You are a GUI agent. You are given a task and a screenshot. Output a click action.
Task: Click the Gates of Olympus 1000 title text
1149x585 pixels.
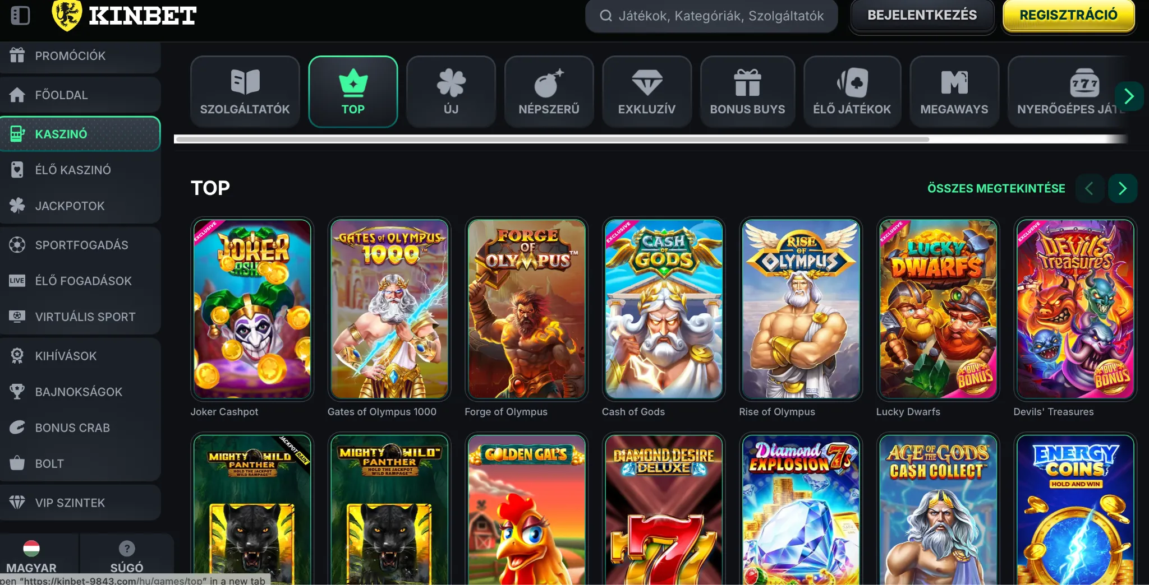pos(382,412)
